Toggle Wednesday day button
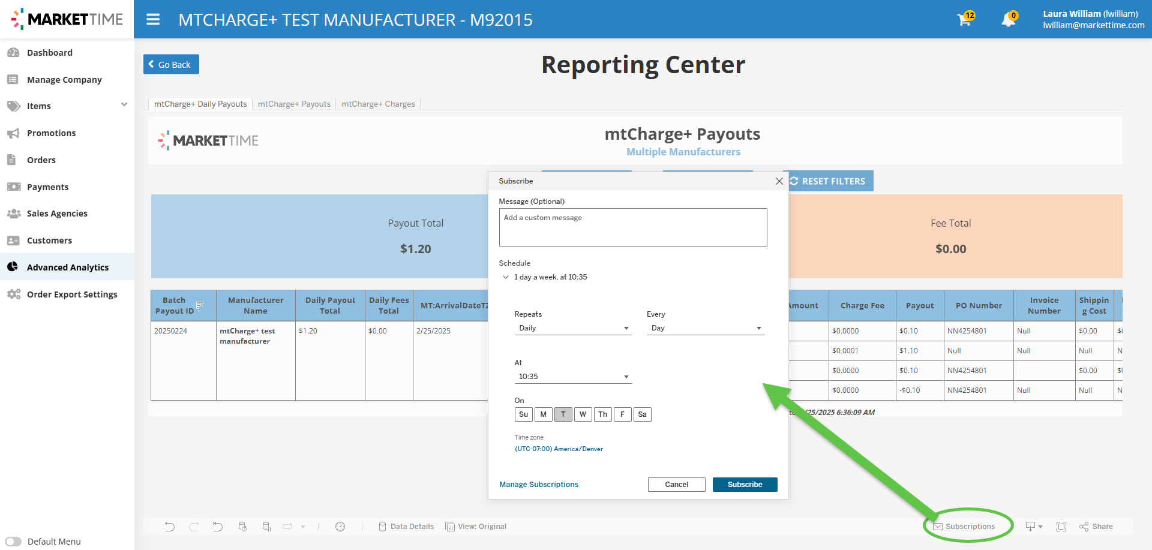Image resolution: width=1152 pixels, height=550 pixels. 583,414
